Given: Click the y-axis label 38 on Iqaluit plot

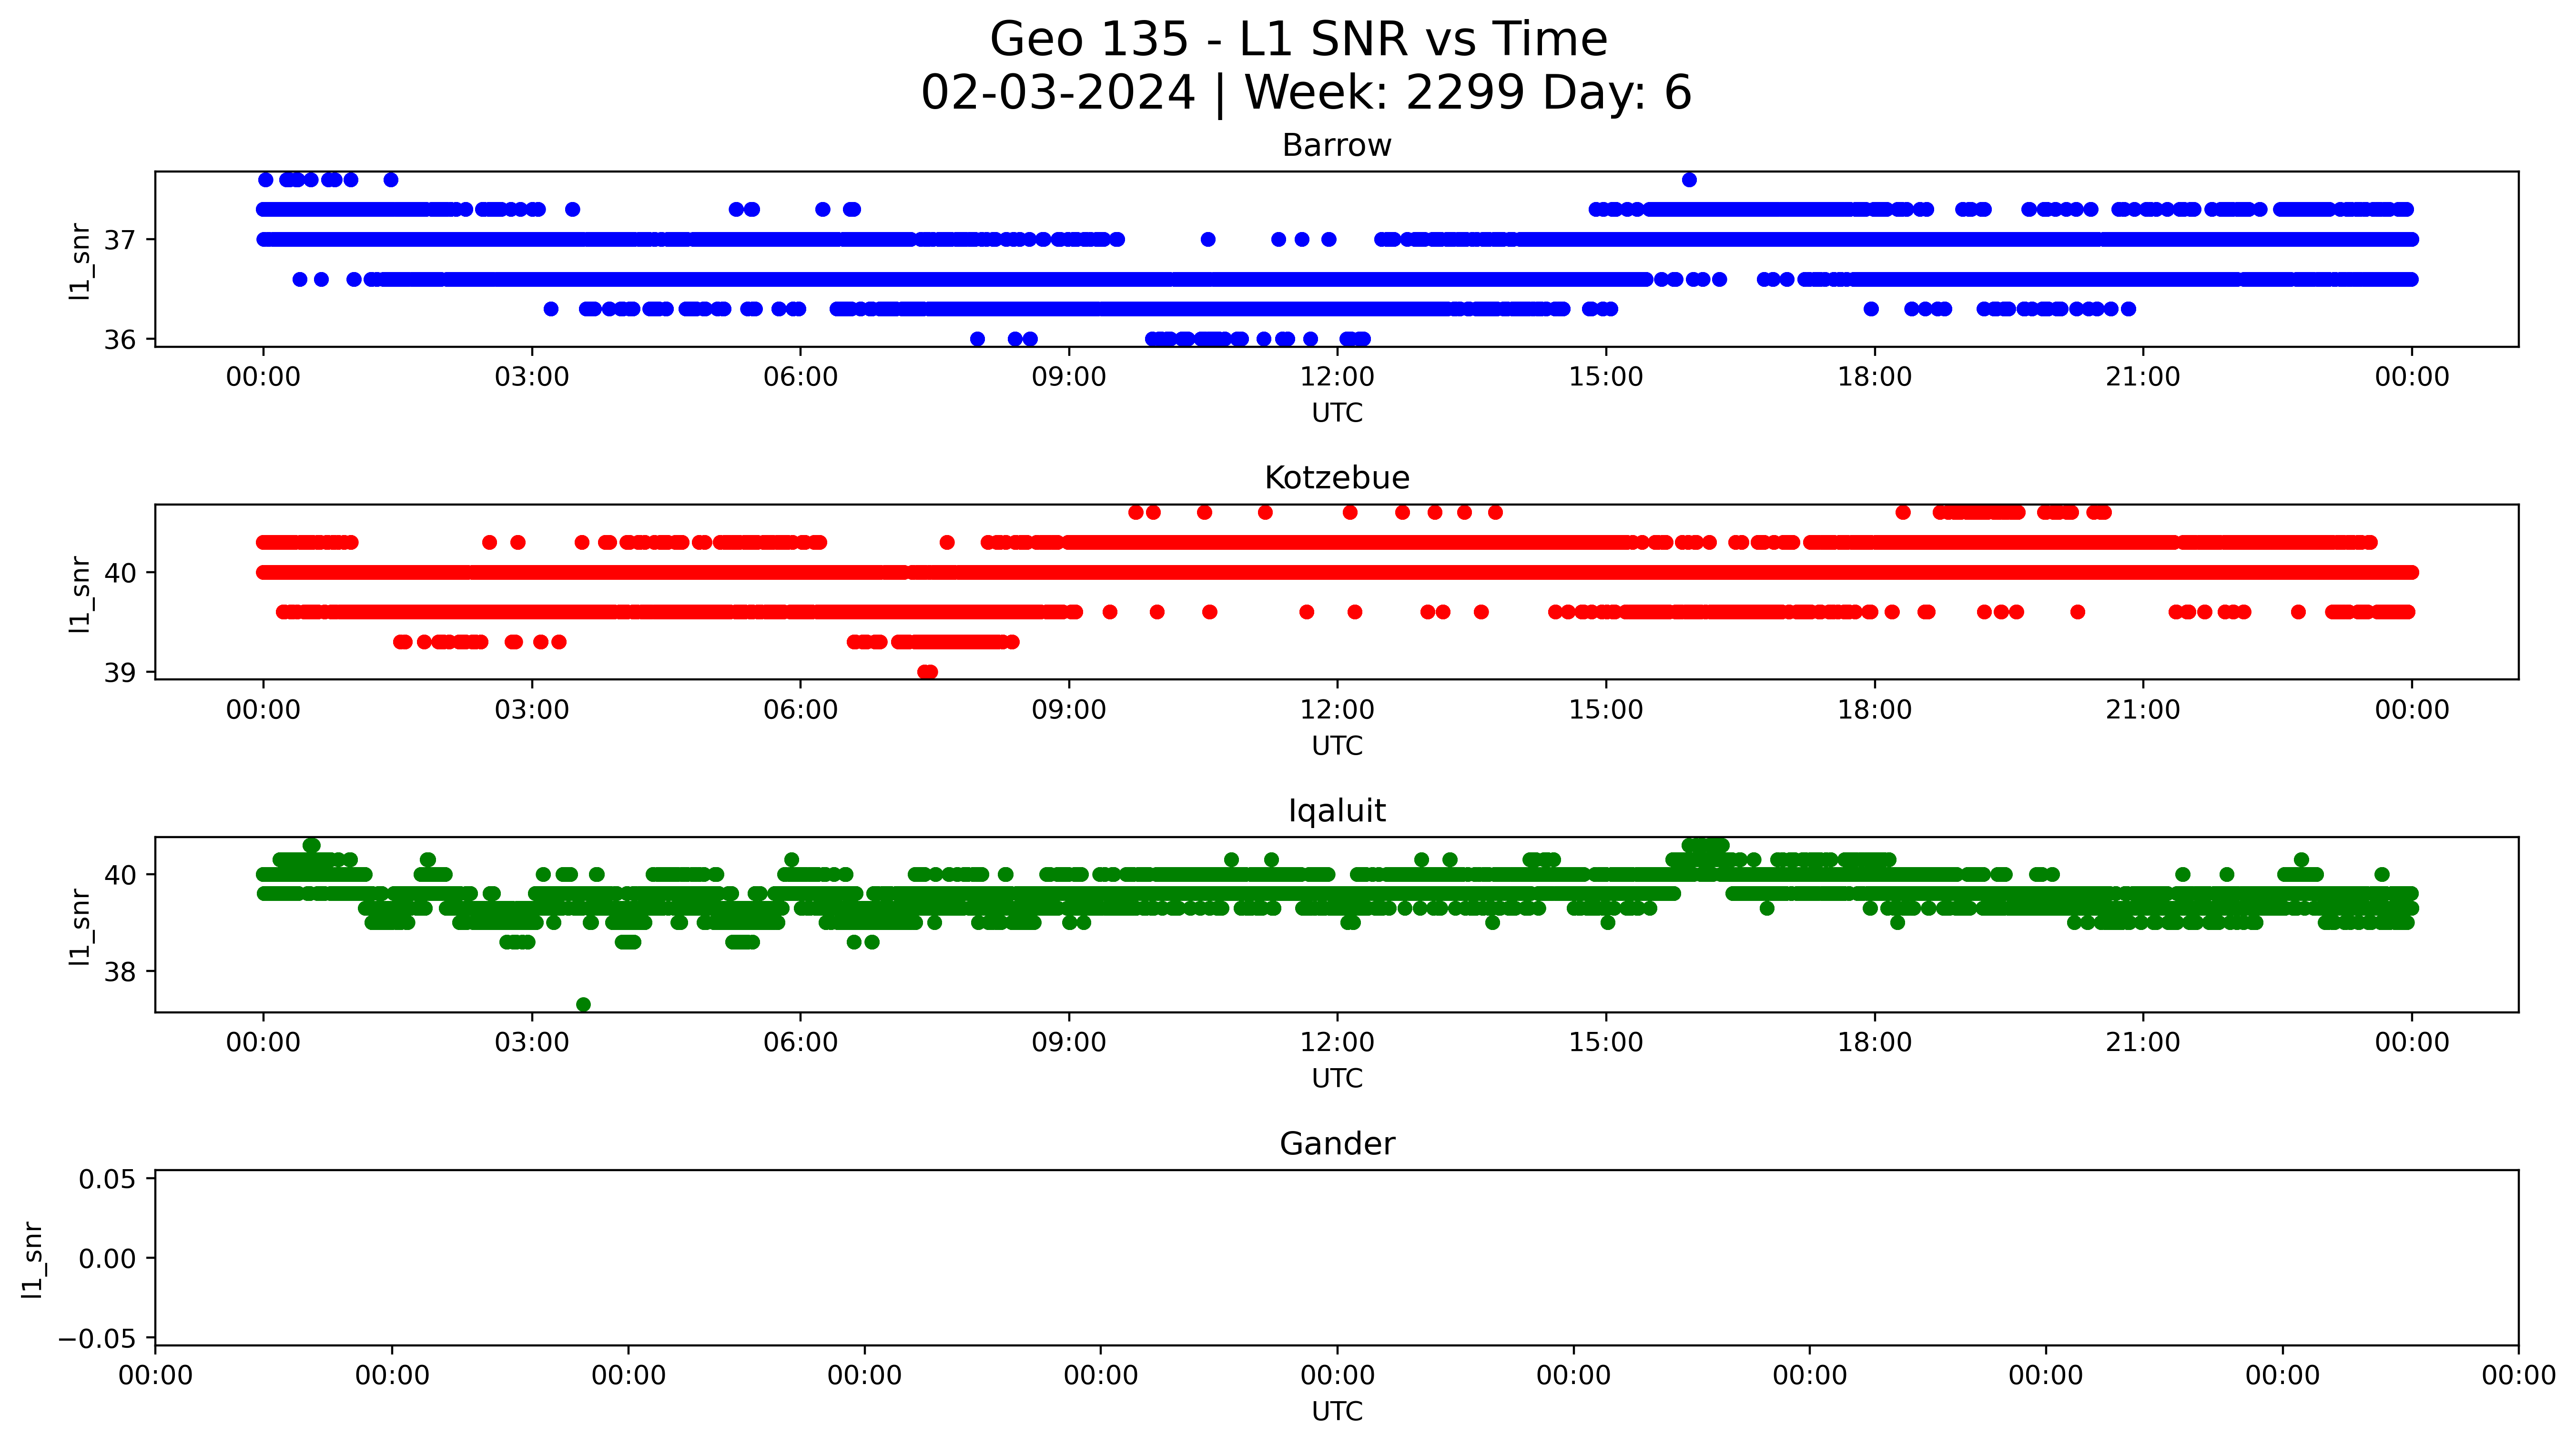Looking at the screenshot, I should (119, 972).
